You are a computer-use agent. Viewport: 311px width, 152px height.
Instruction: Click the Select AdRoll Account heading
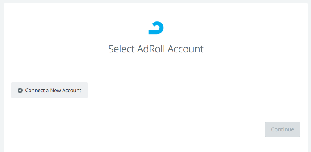[156, 49]
